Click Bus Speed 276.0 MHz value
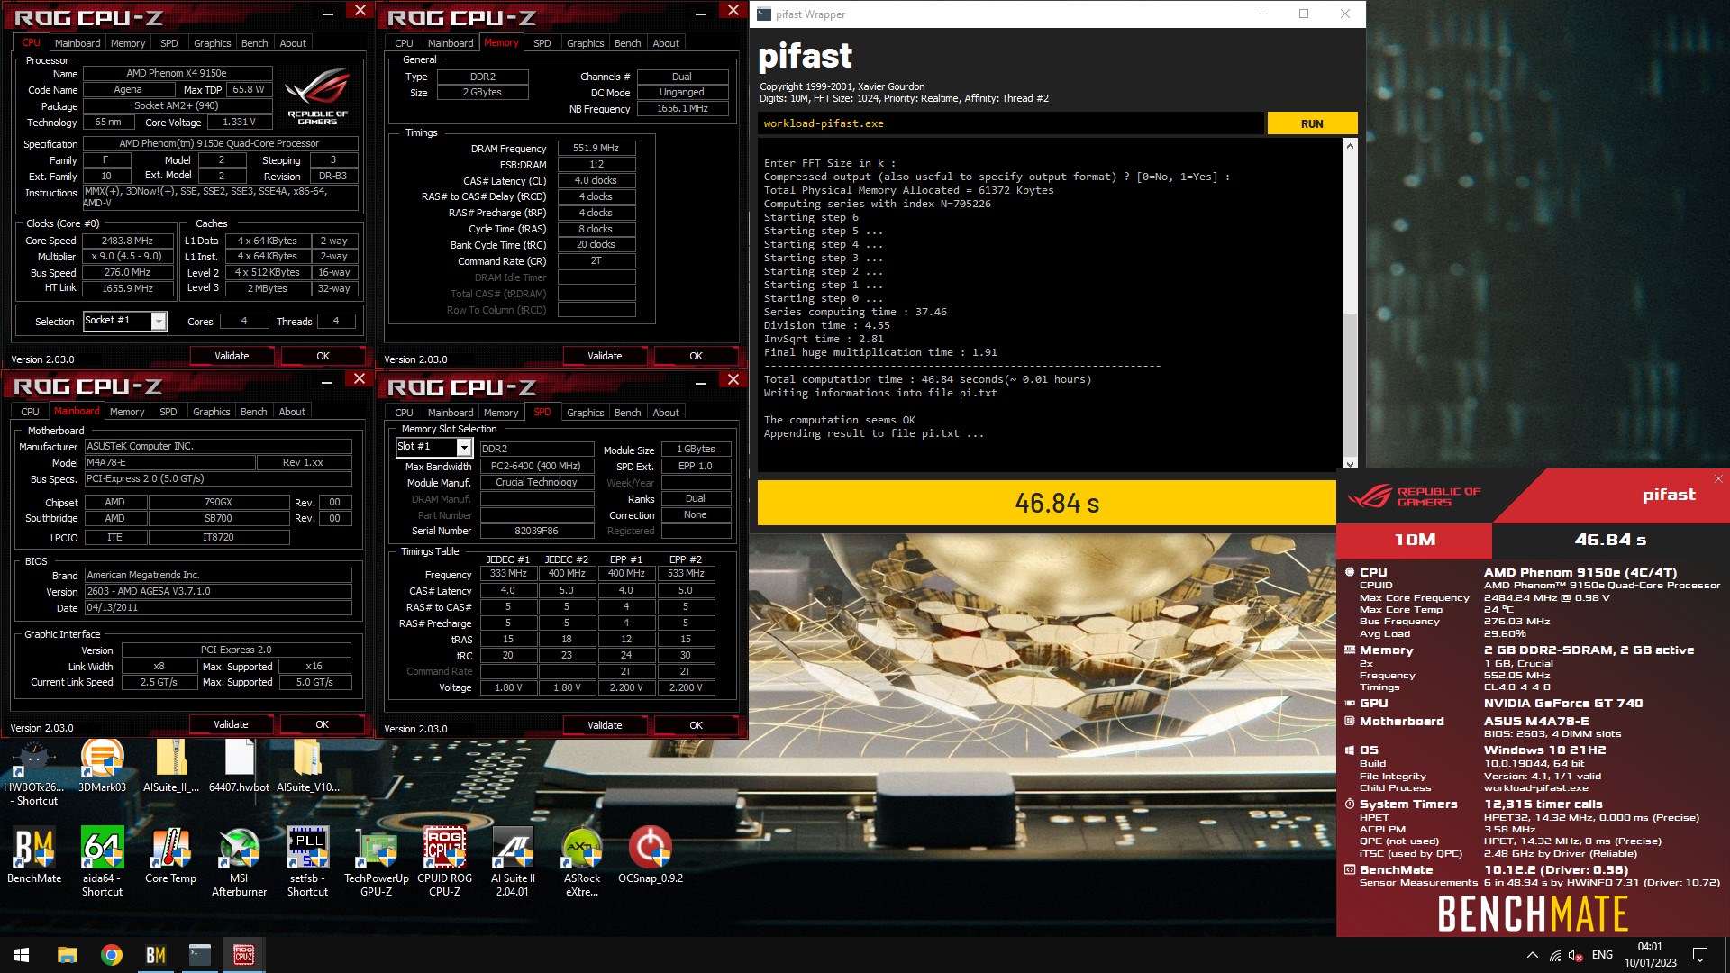This screenshot has height=973, width=1730. pyautogui.click(x=127, y=273)
